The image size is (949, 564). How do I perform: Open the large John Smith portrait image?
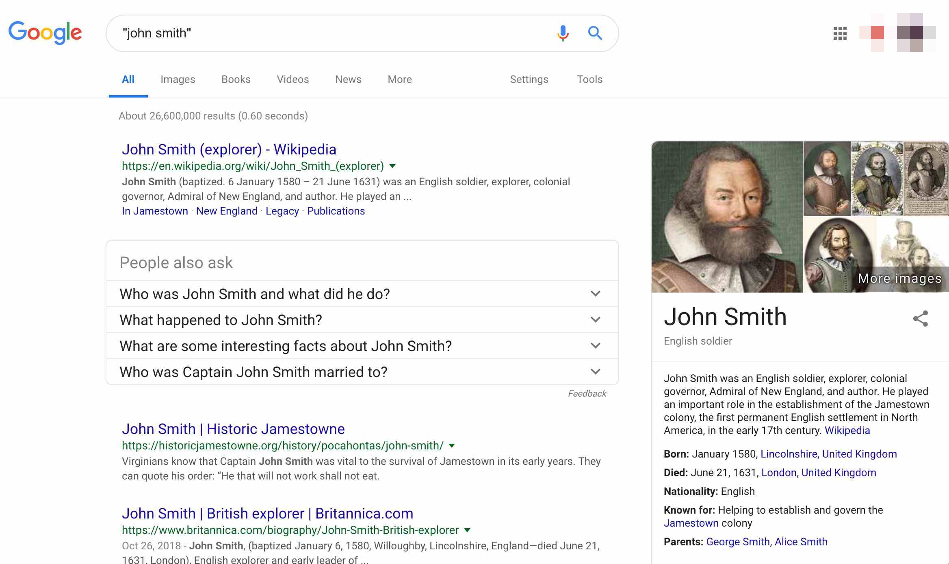(x=727, y=217)
